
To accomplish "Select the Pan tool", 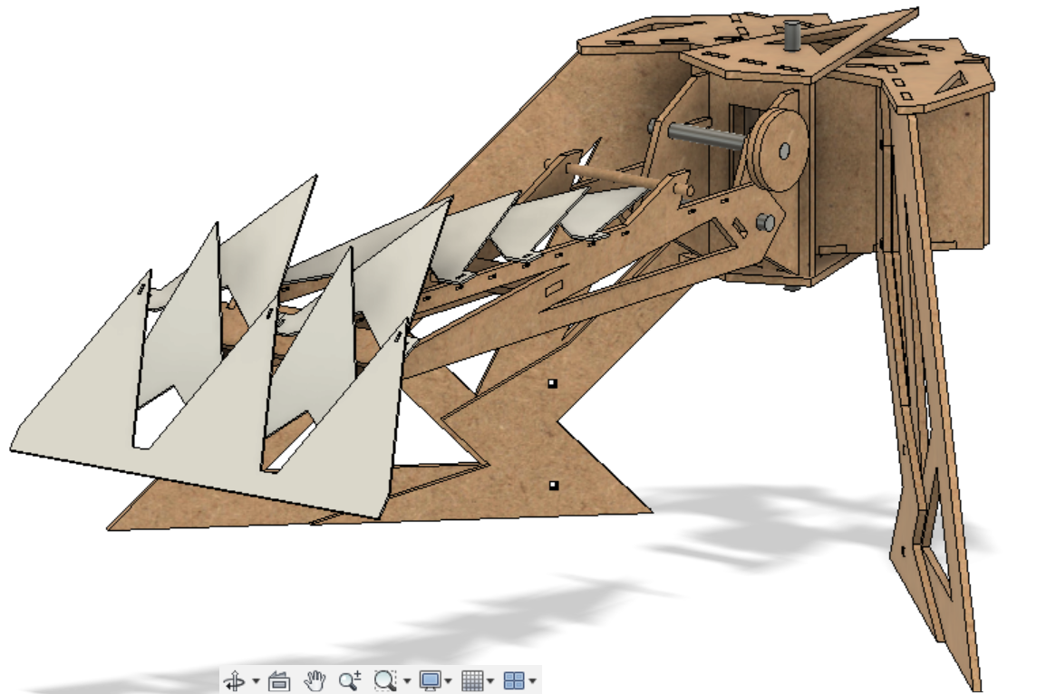I will tap(316, 680).
